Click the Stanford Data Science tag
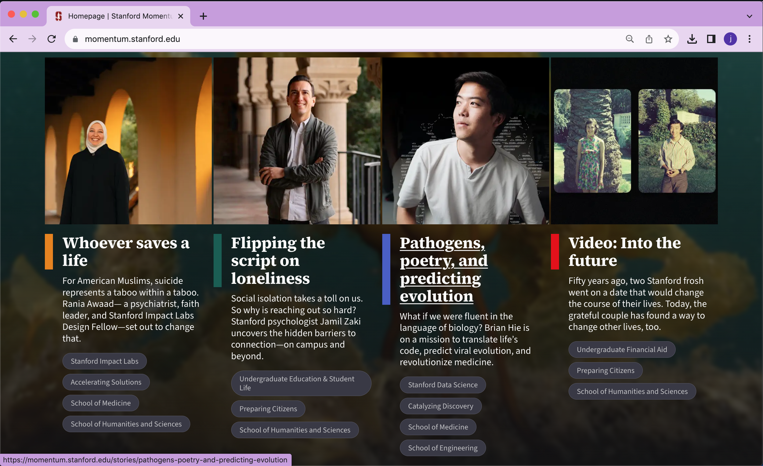This screenshot has width=763, height=466. pos(443,385)
